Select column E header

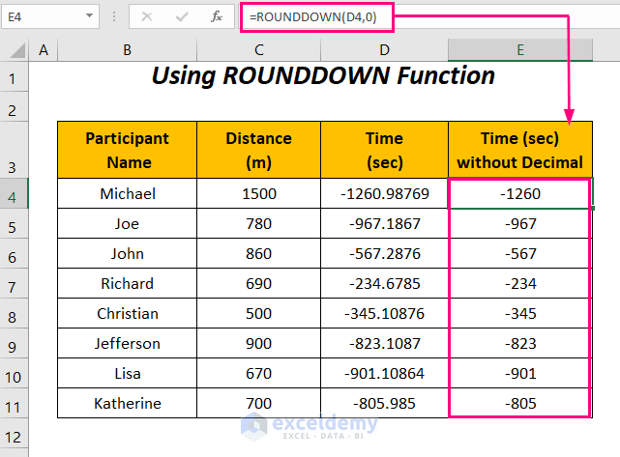point(519,50)
